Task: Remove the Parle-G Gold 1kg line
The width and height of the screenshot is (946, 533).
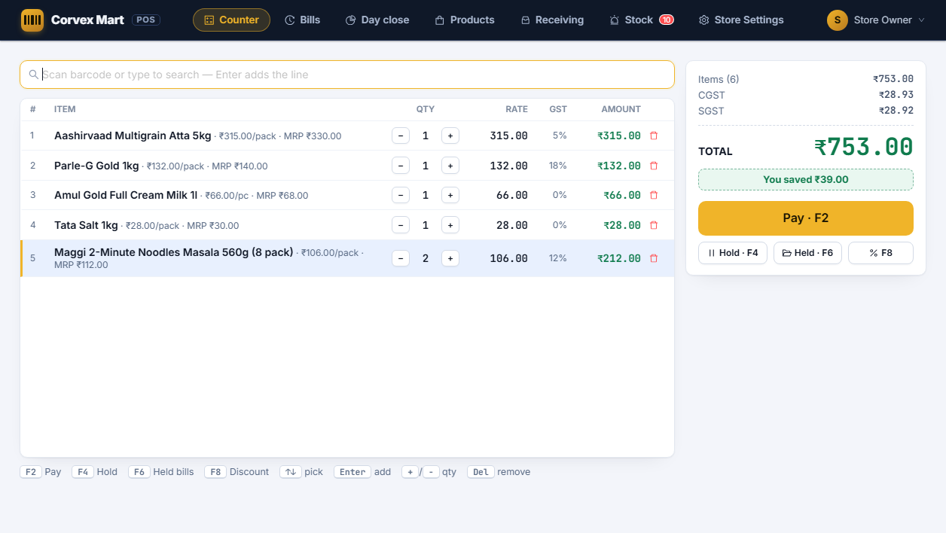Action: [654, 166]
